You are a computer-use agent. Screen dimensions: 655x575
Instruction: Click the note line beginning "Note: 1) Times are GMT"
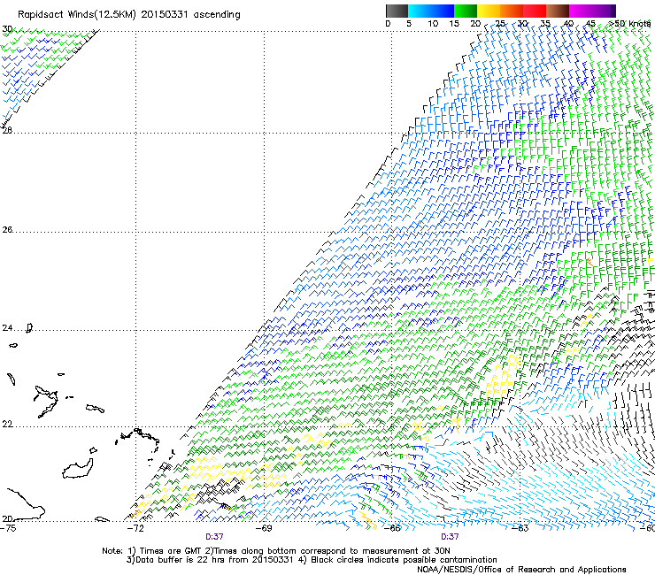(276, 551)
